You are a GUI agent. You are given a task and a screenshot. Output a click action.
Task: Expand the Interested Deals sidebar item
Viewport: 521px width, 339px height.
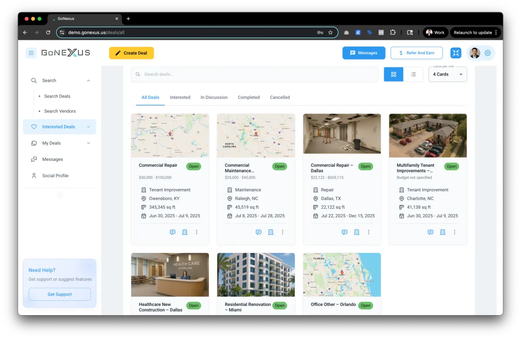pyautogui.click(x=89, y=127)
